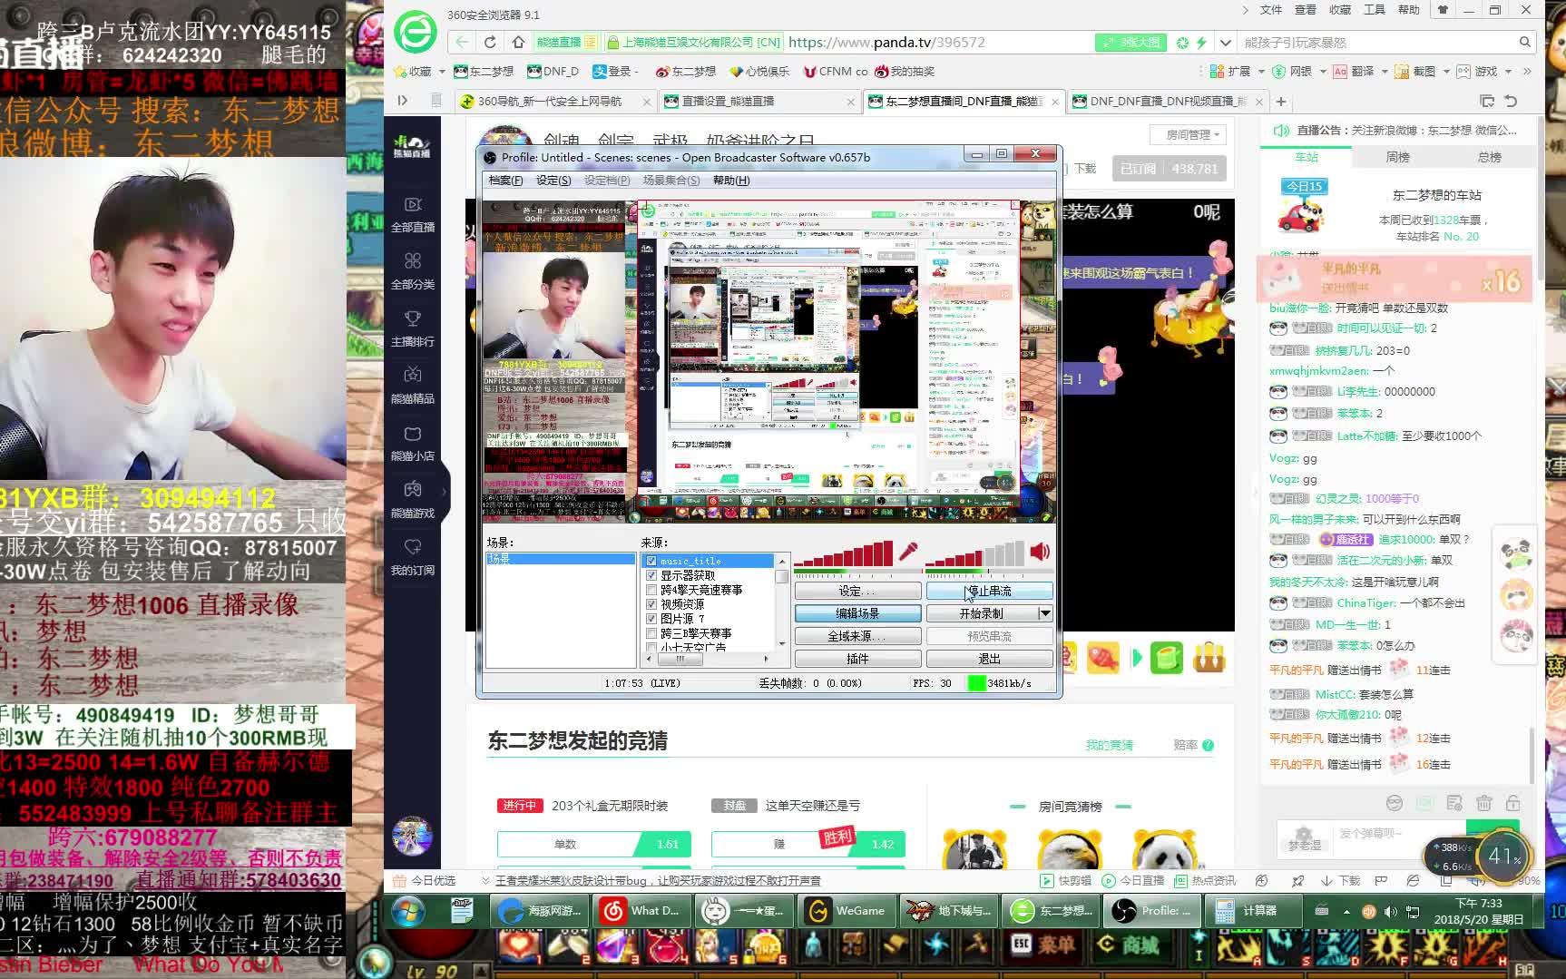Open the OBS 帮助(H) menu
This screenshot has height=979, width=1566.
point(731,180)
